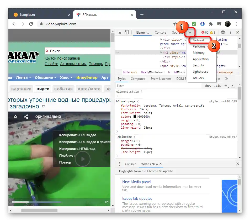Select Network from the overflow menu
250x221 pixels.
point(199,40)
